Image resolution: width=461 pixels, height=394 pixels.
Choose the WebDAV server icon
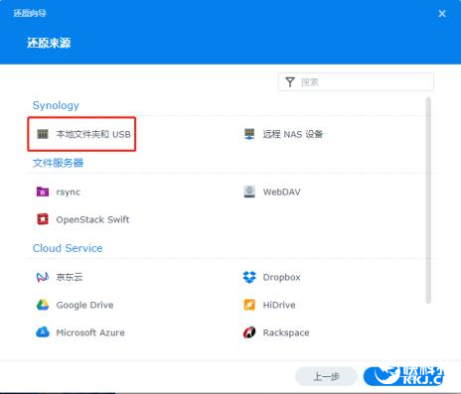tap(249, 192)
